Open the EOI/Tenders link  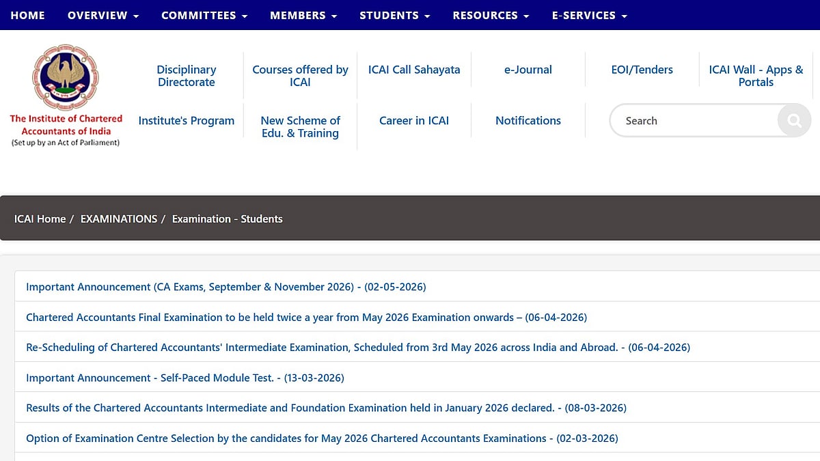(642, 70)
